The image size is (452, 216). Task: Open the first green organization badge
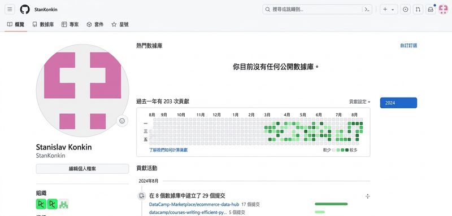pos(41,204)
